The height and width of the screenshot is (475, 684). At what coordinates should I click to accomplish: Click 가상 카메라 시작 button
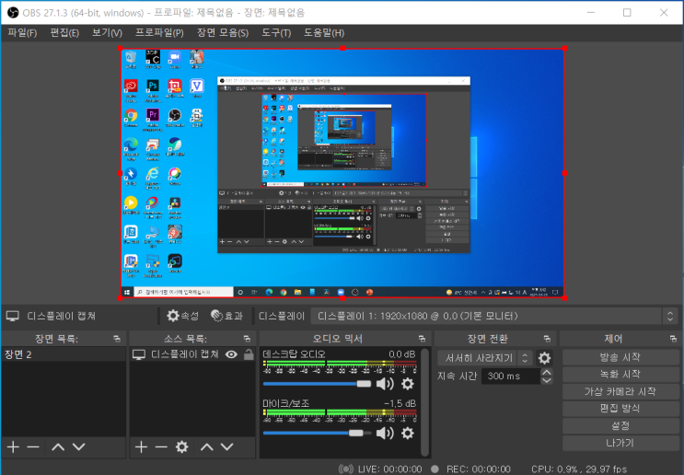(x=620, y=391)
